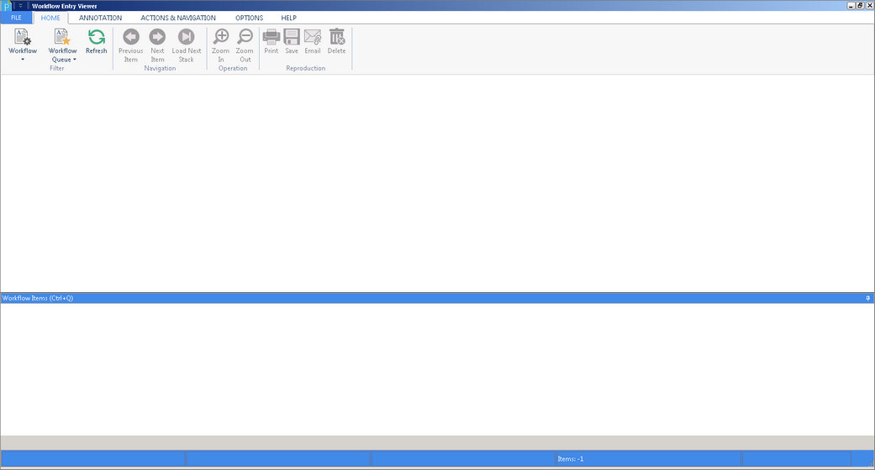Open the OPTIONS tab
Viewport: 875px width, 470px height.
click(x=249, y=18)
